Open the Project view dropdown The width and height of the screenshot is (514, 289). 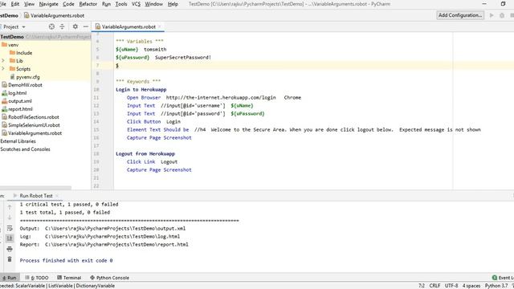[x=14, y=26]
